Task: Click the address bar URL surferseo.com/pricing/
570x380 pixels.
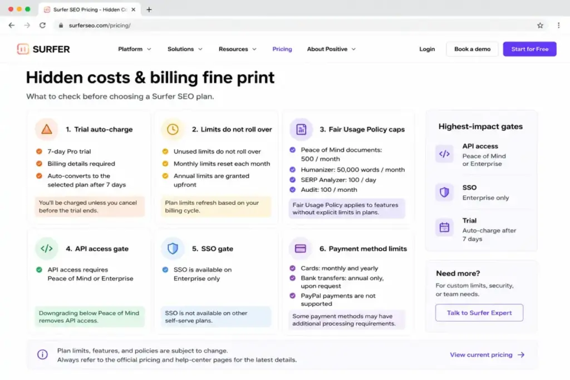Action: 100,26
